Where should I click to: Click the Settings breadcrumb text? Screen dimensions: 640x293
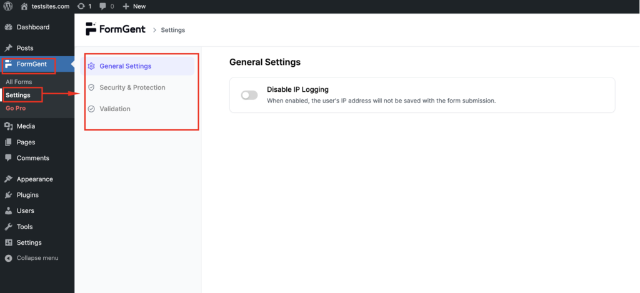coord(173,30)
